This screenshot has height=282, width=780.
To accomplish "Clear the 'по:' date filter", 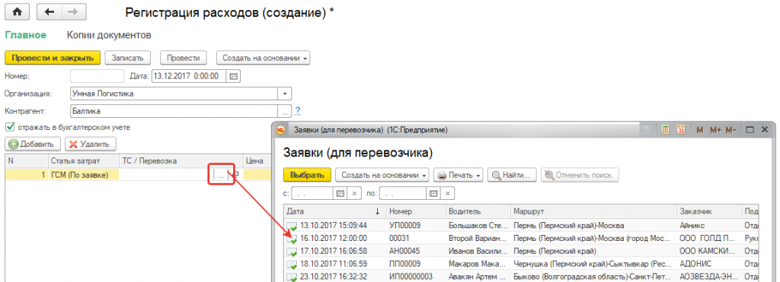I will tap(447, 193).
